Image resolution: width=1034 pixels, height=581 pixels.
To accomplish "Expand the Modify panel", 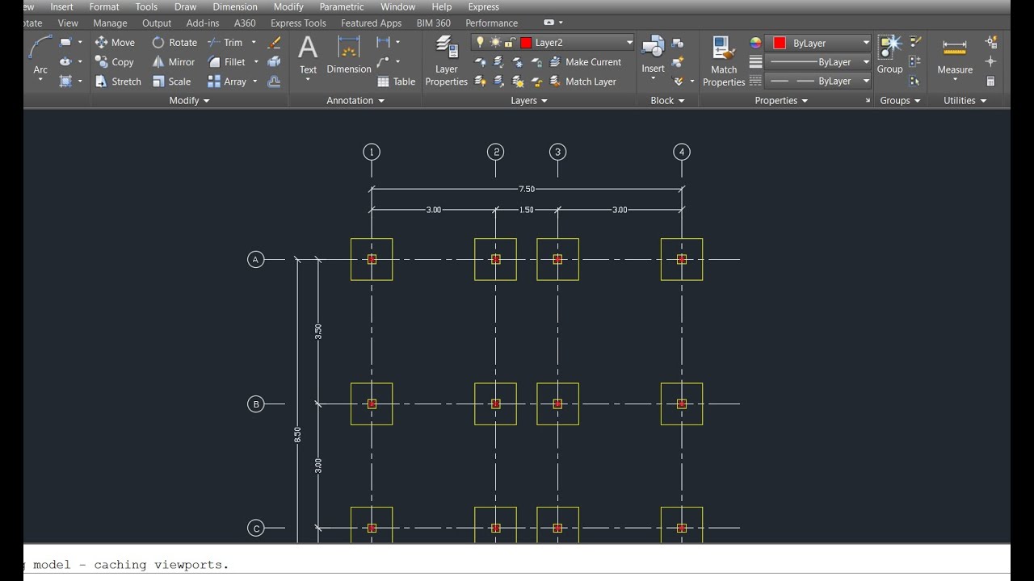I will (189, 100).
